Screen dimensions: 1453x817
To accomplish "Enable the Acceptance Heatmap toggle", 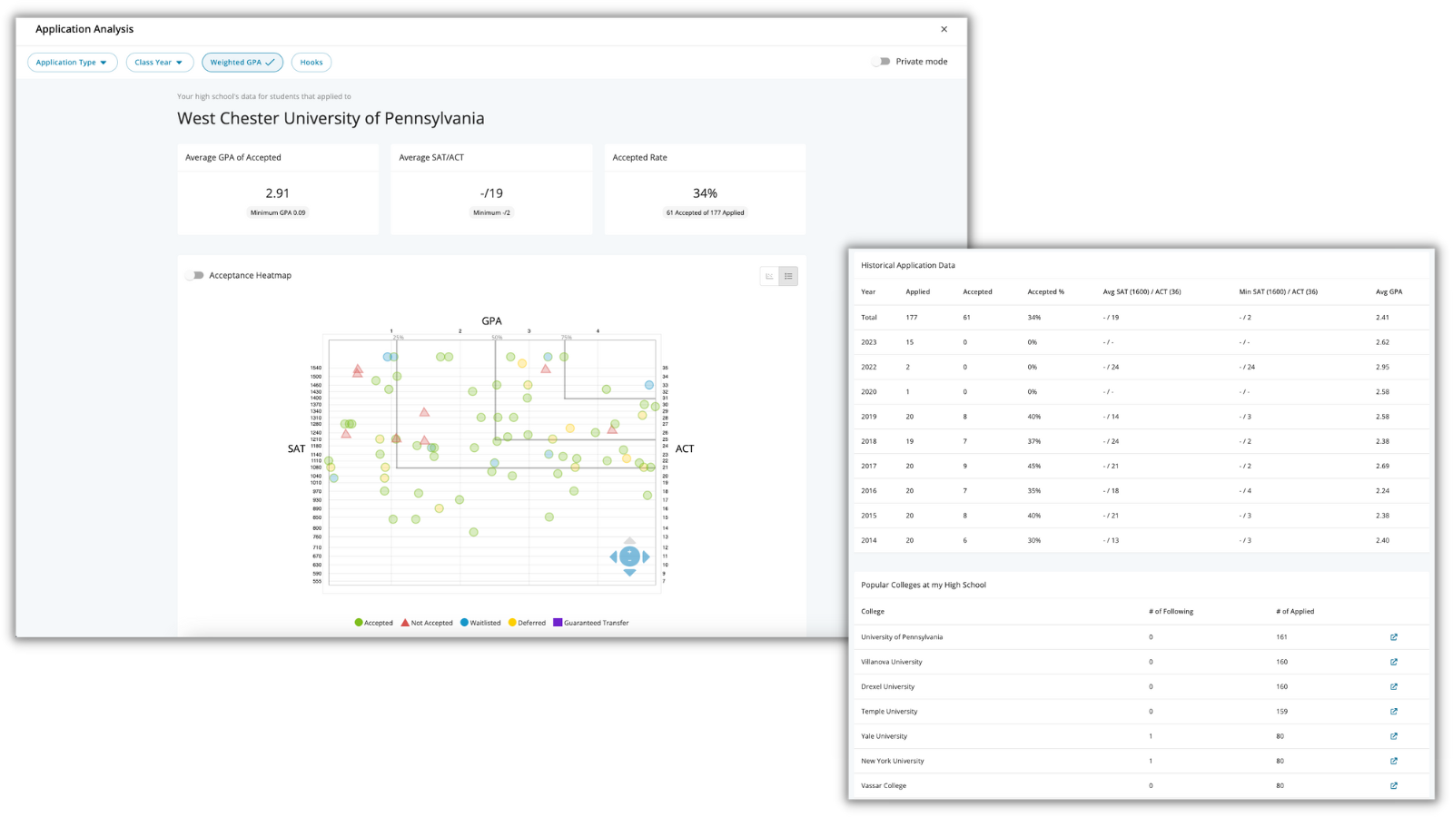I will [x=194, y=275].
